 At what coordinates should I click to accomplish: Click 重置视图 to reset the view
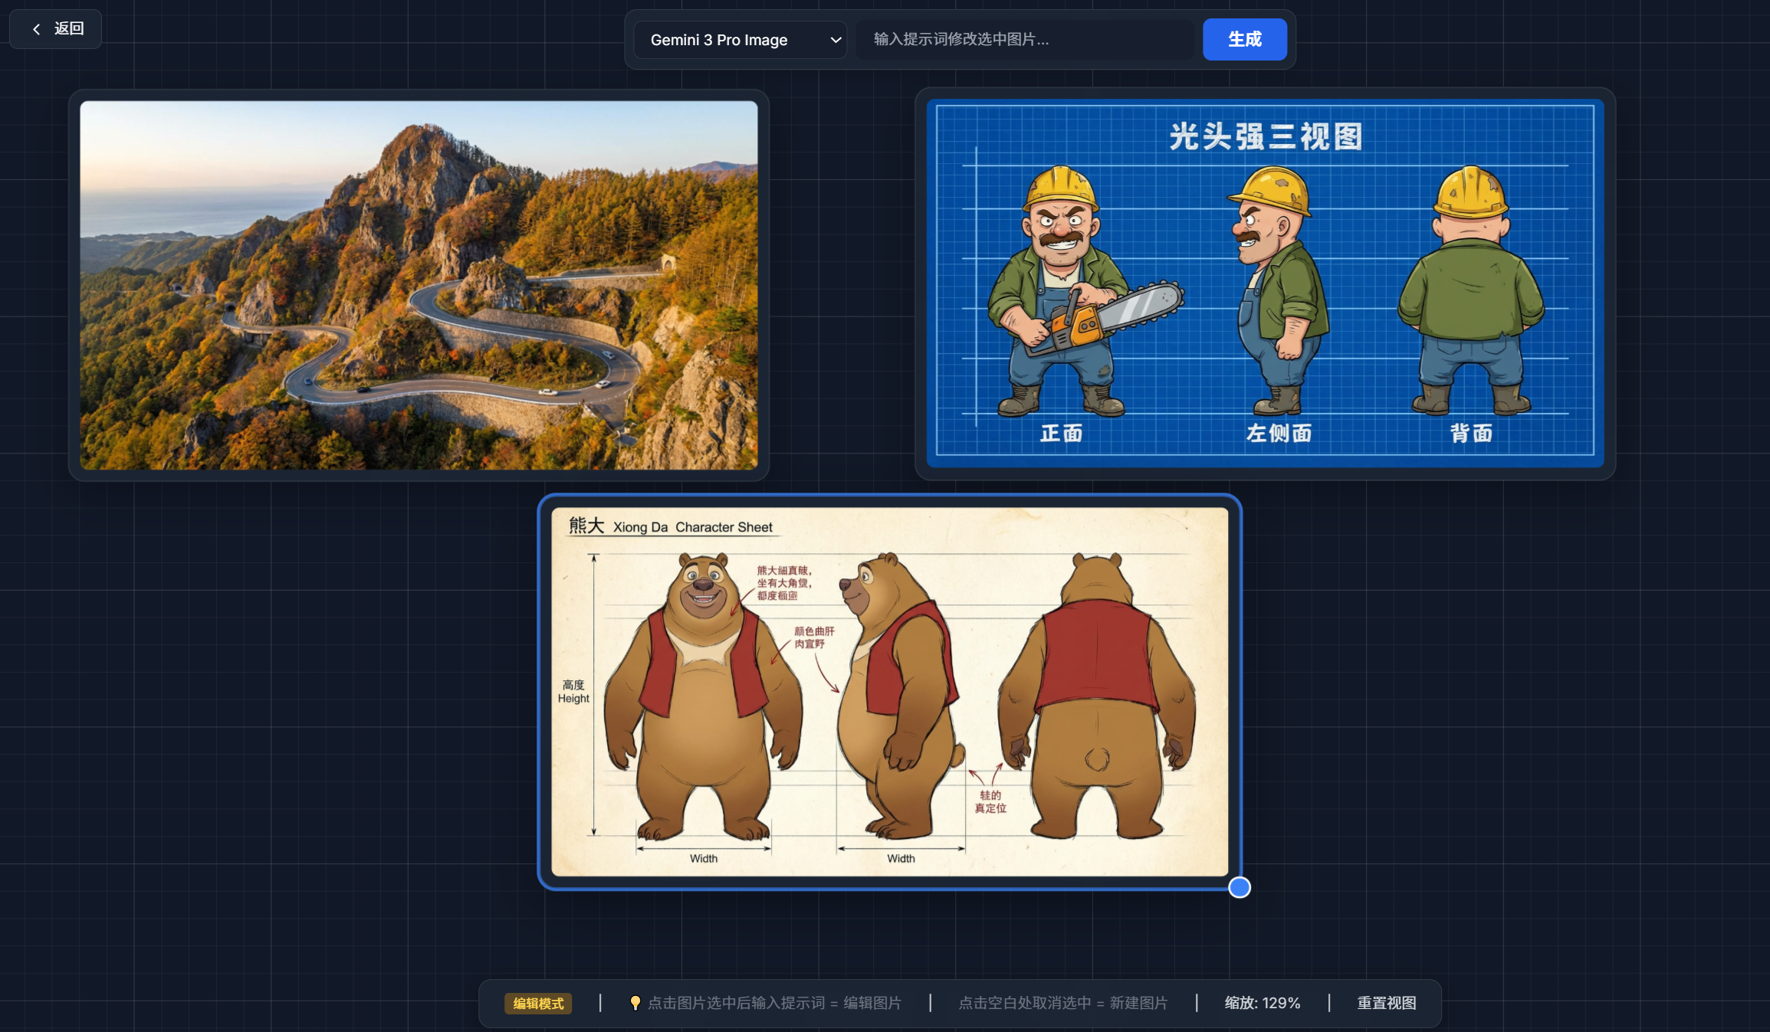coord(1386,1003)
